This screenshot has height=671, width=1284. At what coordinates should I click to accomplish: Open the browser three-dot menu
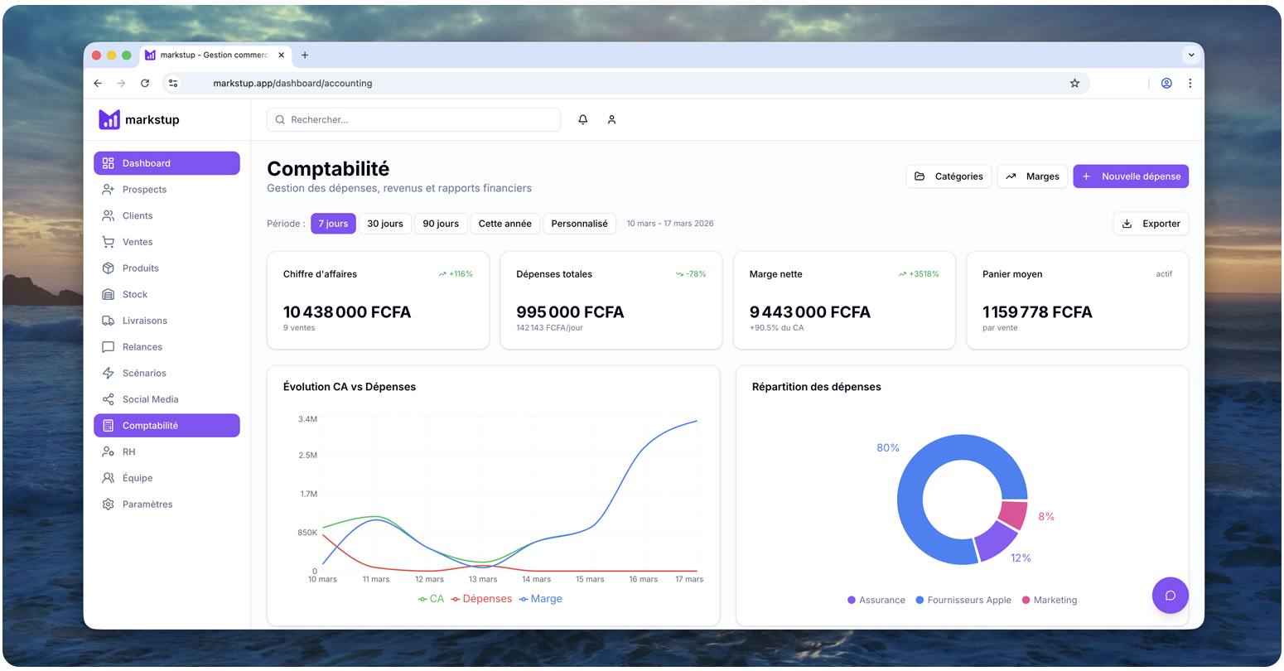click(1190, 83)
